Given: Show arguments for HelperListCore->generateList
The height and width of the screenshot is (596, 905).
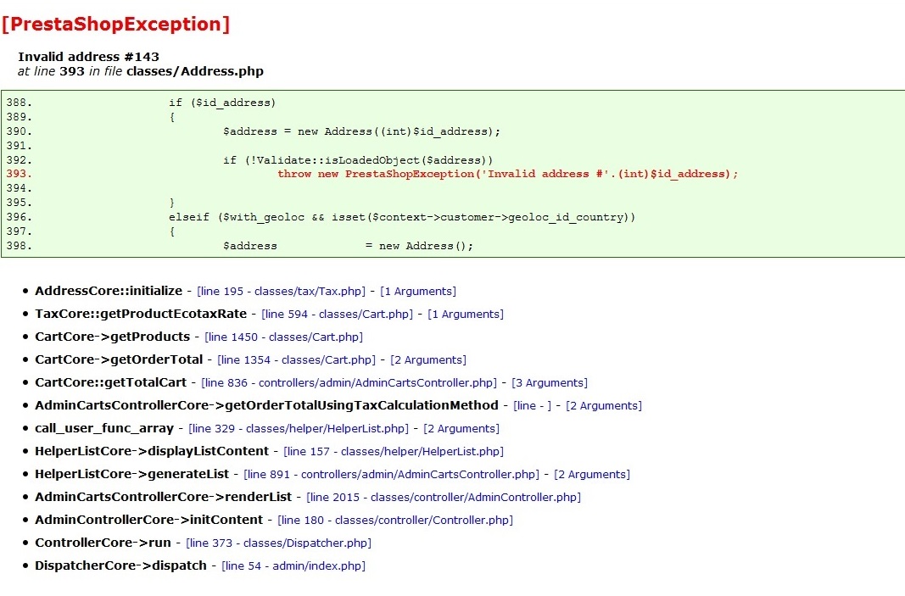Looking at the screenshot, I should coord(591,475).
